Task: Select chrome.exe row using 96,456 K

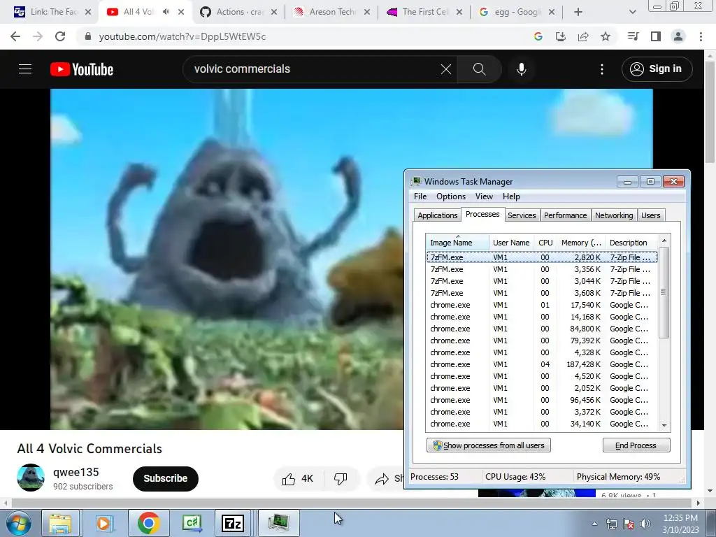Action: (x=542, y=400)
